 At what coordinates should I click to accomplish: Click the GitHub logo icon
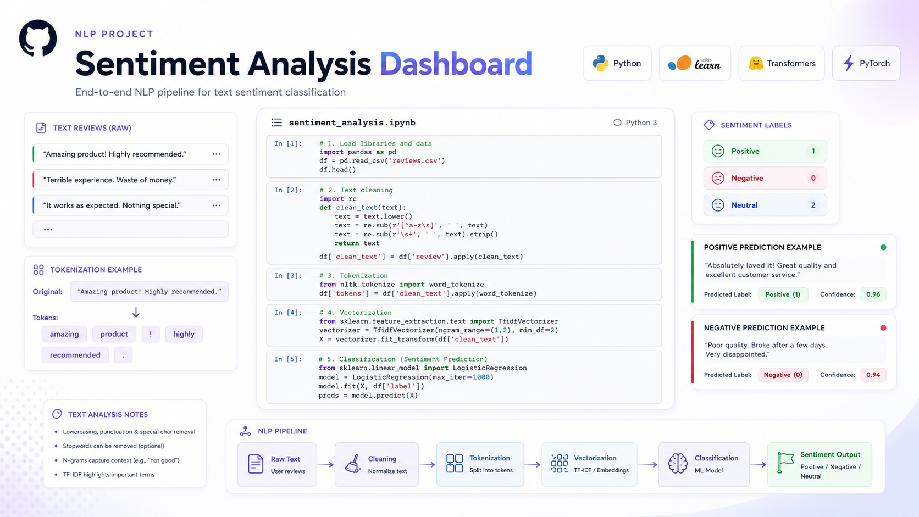(38, 38)
